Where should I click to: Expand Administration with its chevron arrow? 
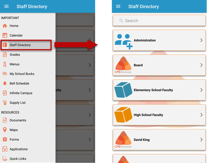tap(201, 40)
